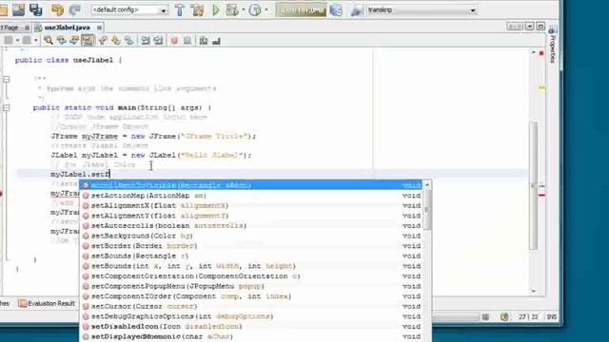Close the useJlabel.java tab
Screen dimensions: 609x342
[x=99, y=28]
